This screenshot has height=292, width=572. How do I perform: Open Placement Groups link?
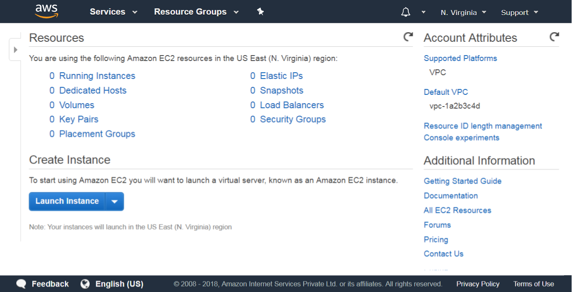[97, 134]
